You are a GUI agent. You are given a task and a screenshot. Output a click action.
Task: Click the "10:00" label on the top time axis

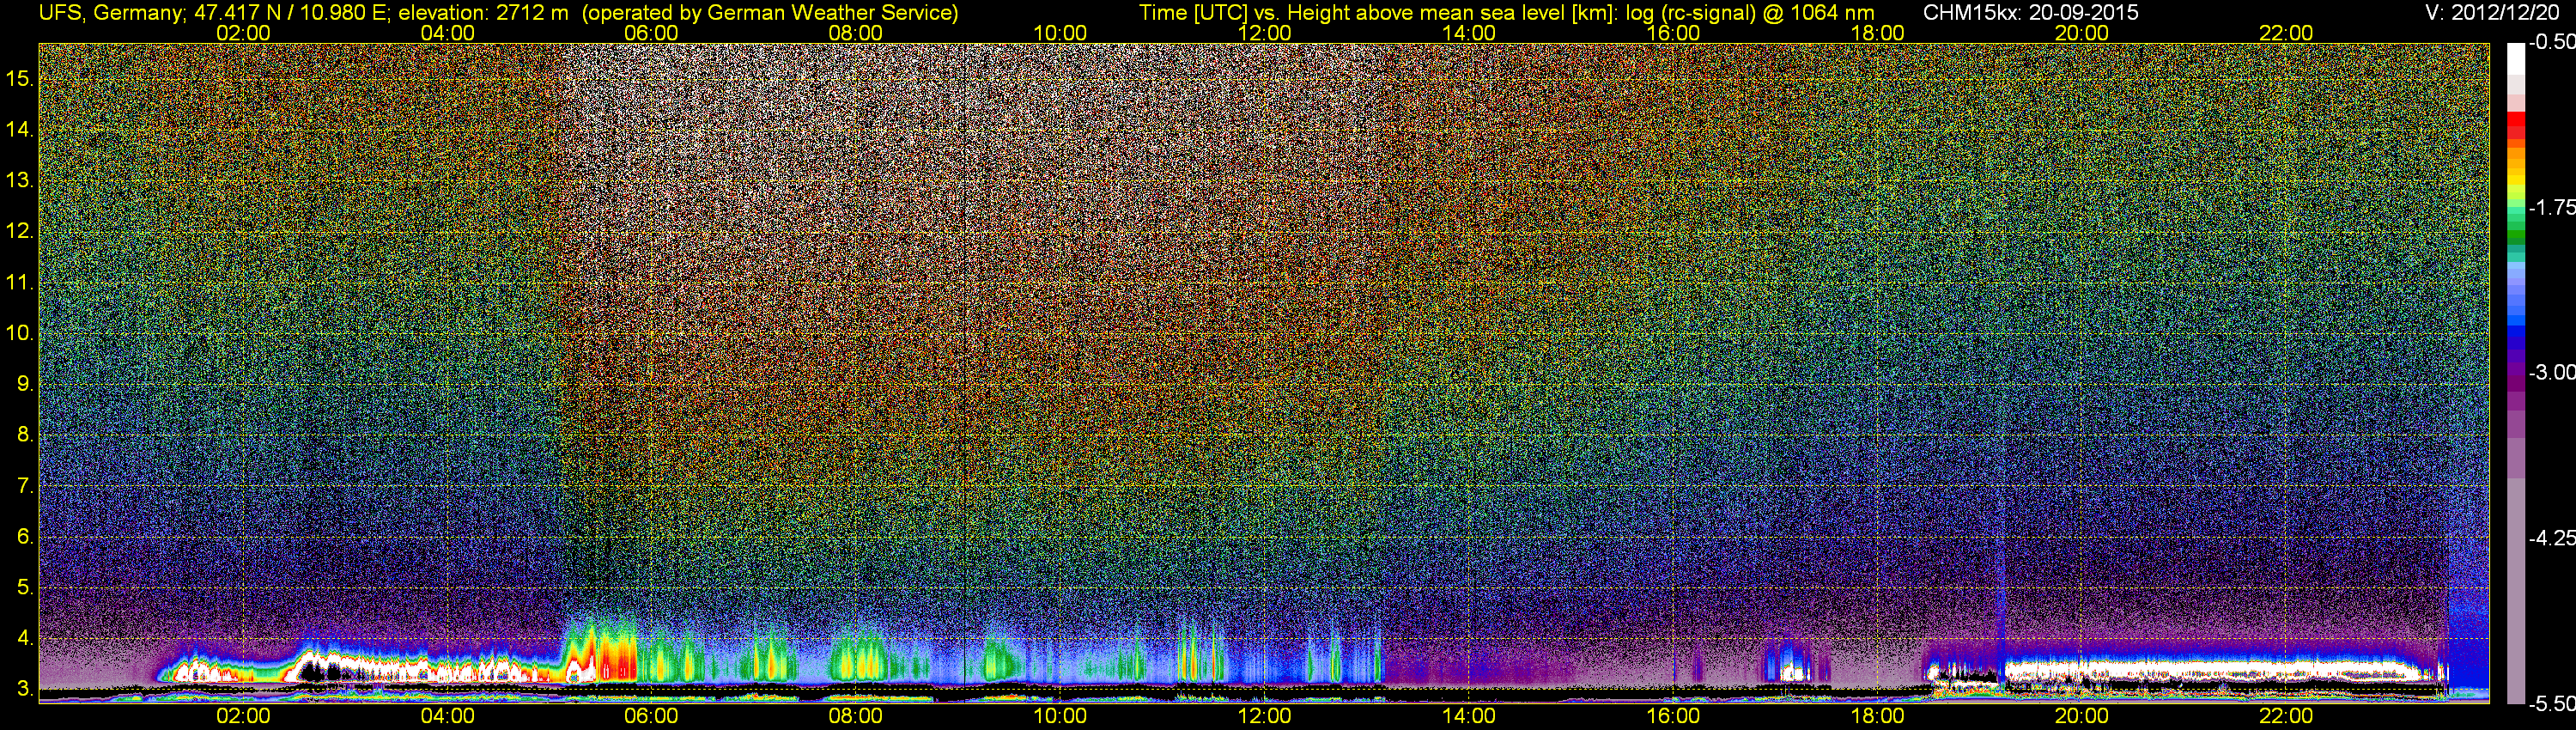click(1060, 33)
